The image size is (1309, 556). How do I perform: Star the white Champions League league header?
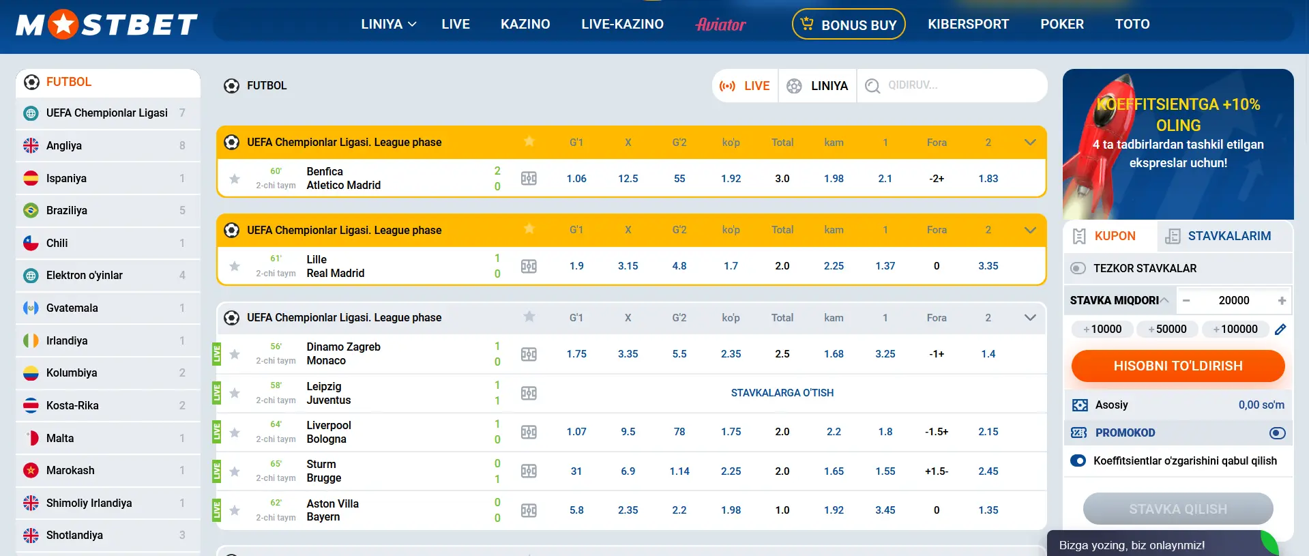pyautogui.click(x=529, y=317)
